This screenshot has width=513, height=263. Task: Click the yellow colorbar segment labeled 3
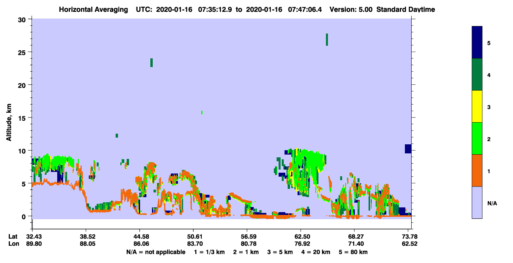click(x=477, y=106)
